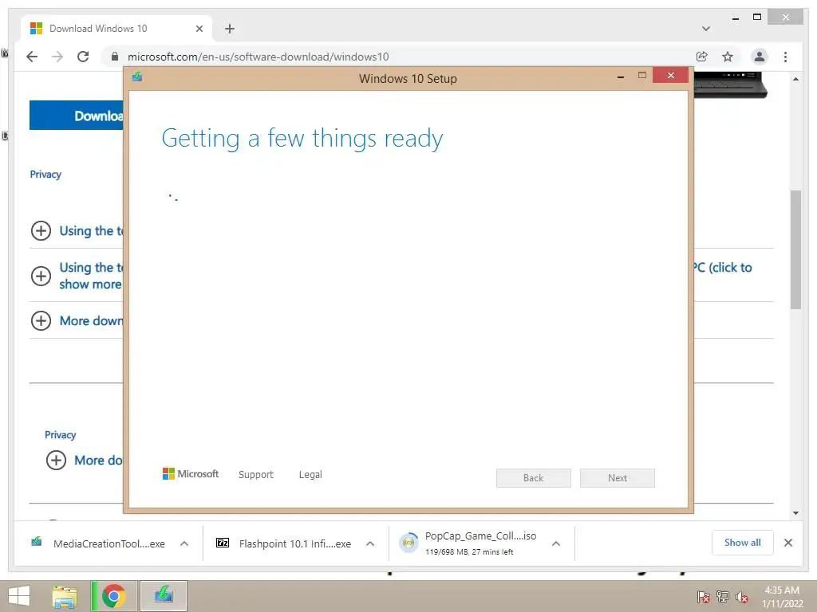
Task: Minimize the Chrome window
Action: (735, 18)
